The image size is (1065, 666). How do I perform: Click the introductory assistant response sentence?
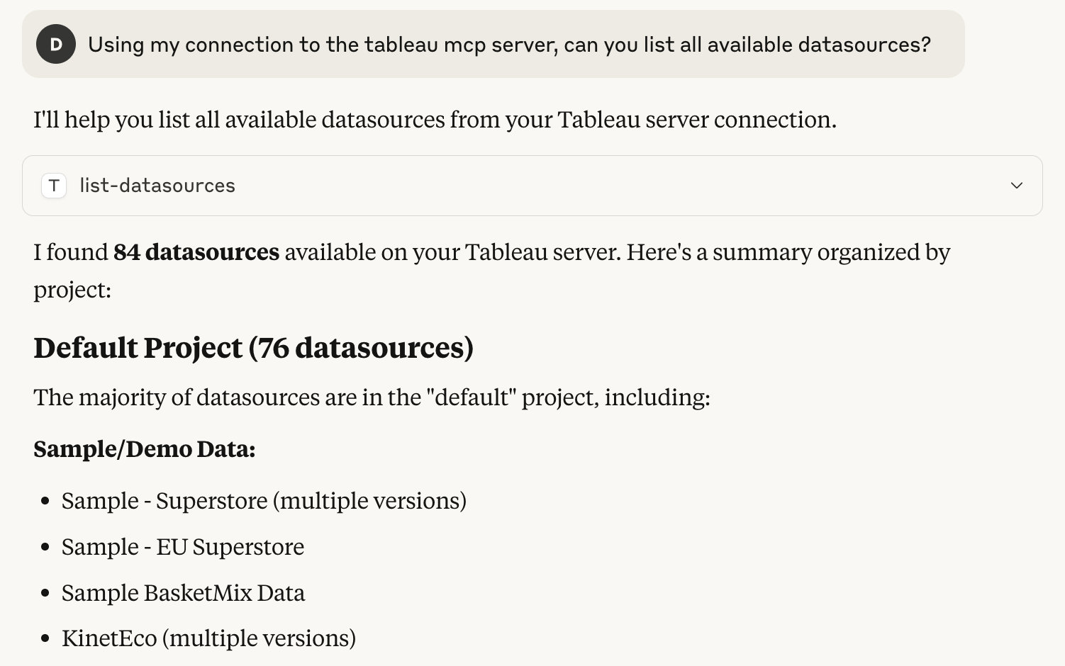[x=435, y=120]
